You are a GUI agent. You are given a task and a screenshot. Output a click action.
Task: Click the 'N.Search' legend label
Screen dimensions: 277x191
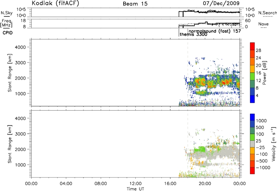pos(267,13)
